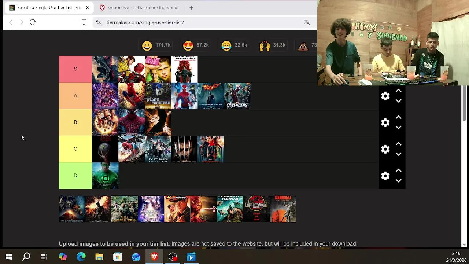This screenshot has height=264, width=469.
Task: Select Avengers poster in A tier
Action: click(237, 96)
